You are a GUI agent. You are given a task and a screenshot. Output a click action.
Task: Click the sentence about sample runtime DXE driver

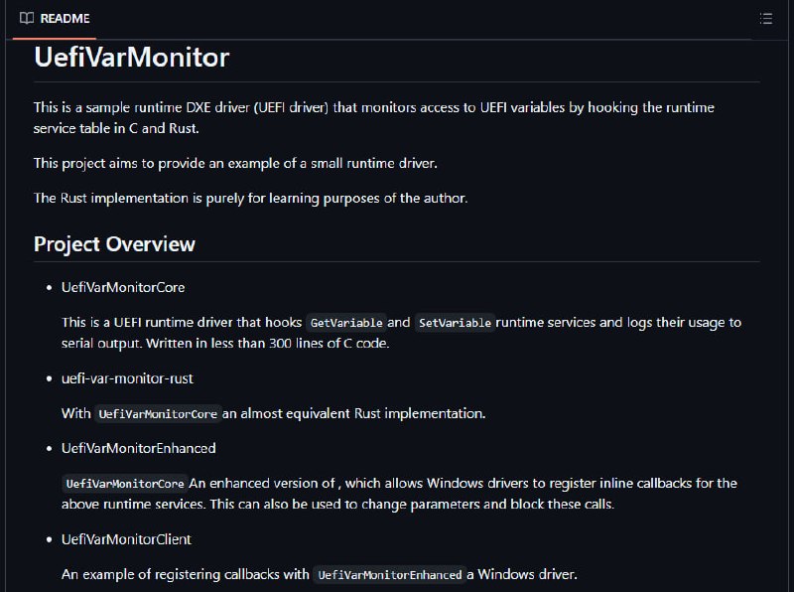point(374,117)
